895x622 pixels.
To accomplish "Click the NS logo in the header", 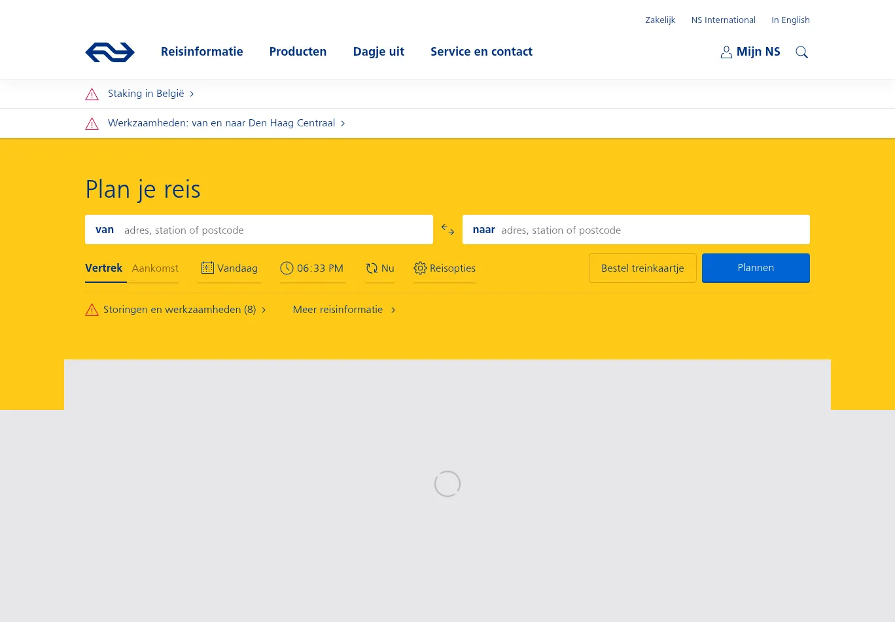I will 110,52.
